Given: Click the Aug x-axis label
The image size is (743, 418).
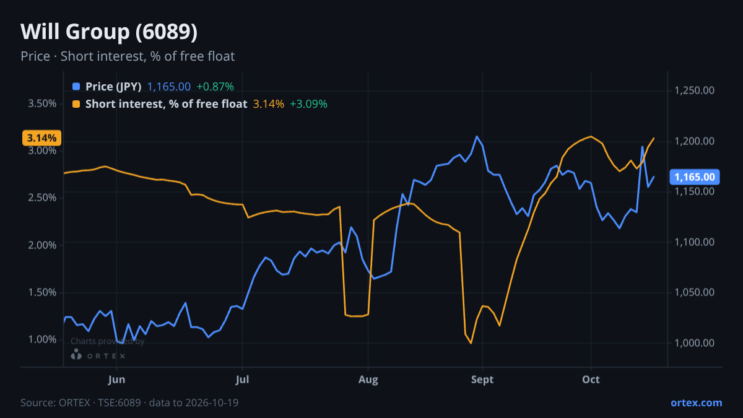Looking at the screenshot, I should (368, 380).
